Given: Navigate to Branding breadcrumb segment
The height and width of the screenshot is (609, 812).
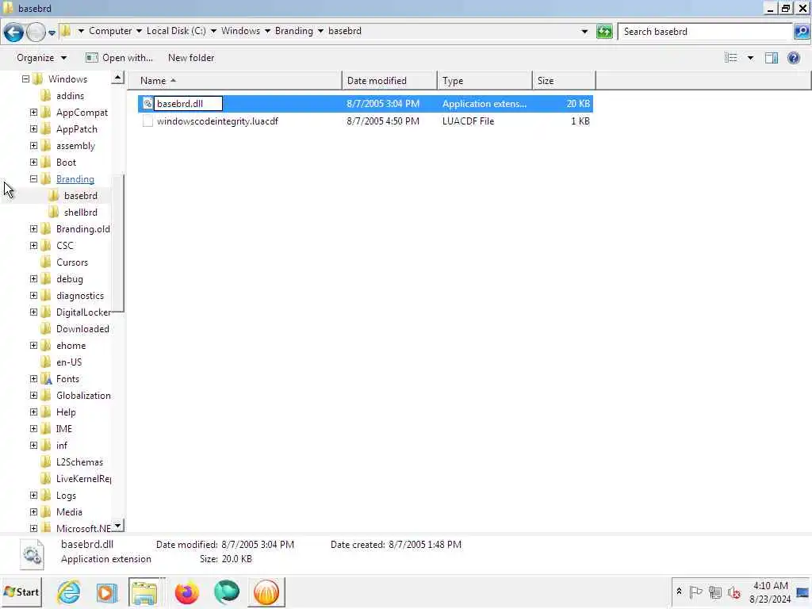Looking at the screenshot, I should [293, 31].
